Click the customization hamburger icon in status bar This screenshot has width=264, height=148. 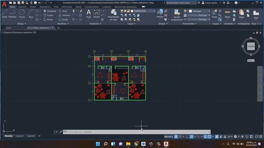pyautogui.click(x=261, y=136)
